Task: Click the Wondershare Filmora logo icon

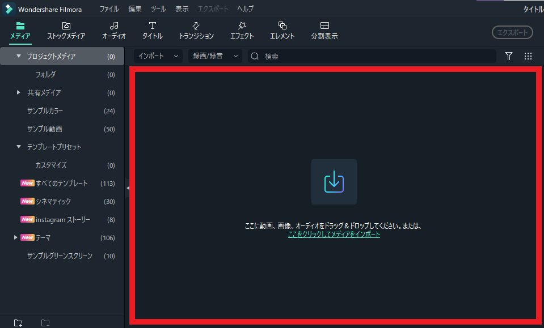Action: point(9,9)
